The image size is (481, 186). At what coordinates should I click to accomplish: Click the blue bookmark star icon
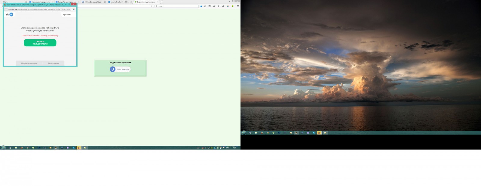(201, 6)
